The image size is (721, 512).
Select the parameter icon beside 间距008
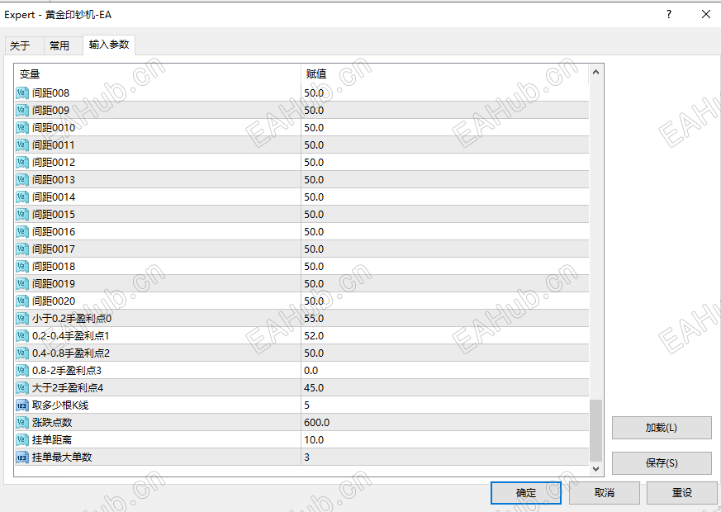(21, 92)
